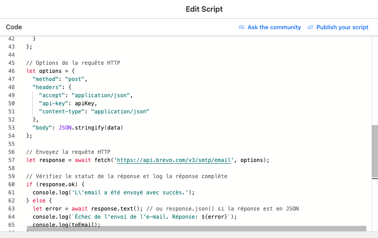
Task: Click the apiKey variable on line 50
Action: click(x=84, y=103)
